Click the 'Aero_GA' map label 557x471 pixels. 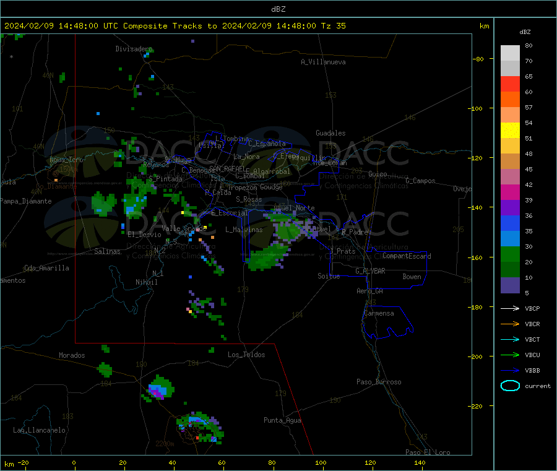[370, 291]
